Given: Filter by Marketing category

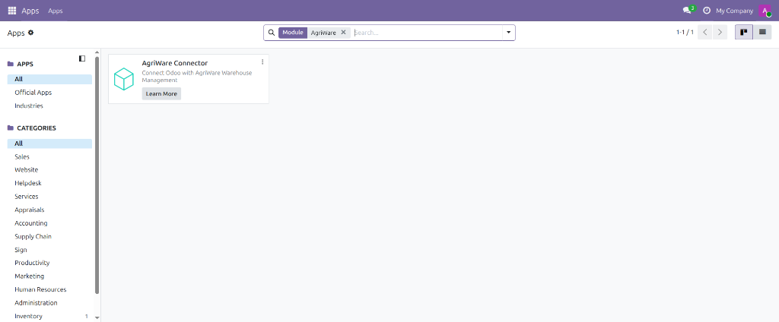Looking at the screenshot, I should click(x=49, y=276).
